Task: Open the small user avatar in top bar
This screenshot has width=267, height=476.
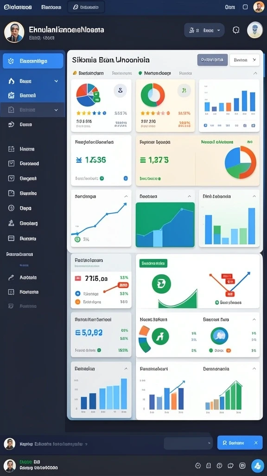Action: tap(259, 7)
